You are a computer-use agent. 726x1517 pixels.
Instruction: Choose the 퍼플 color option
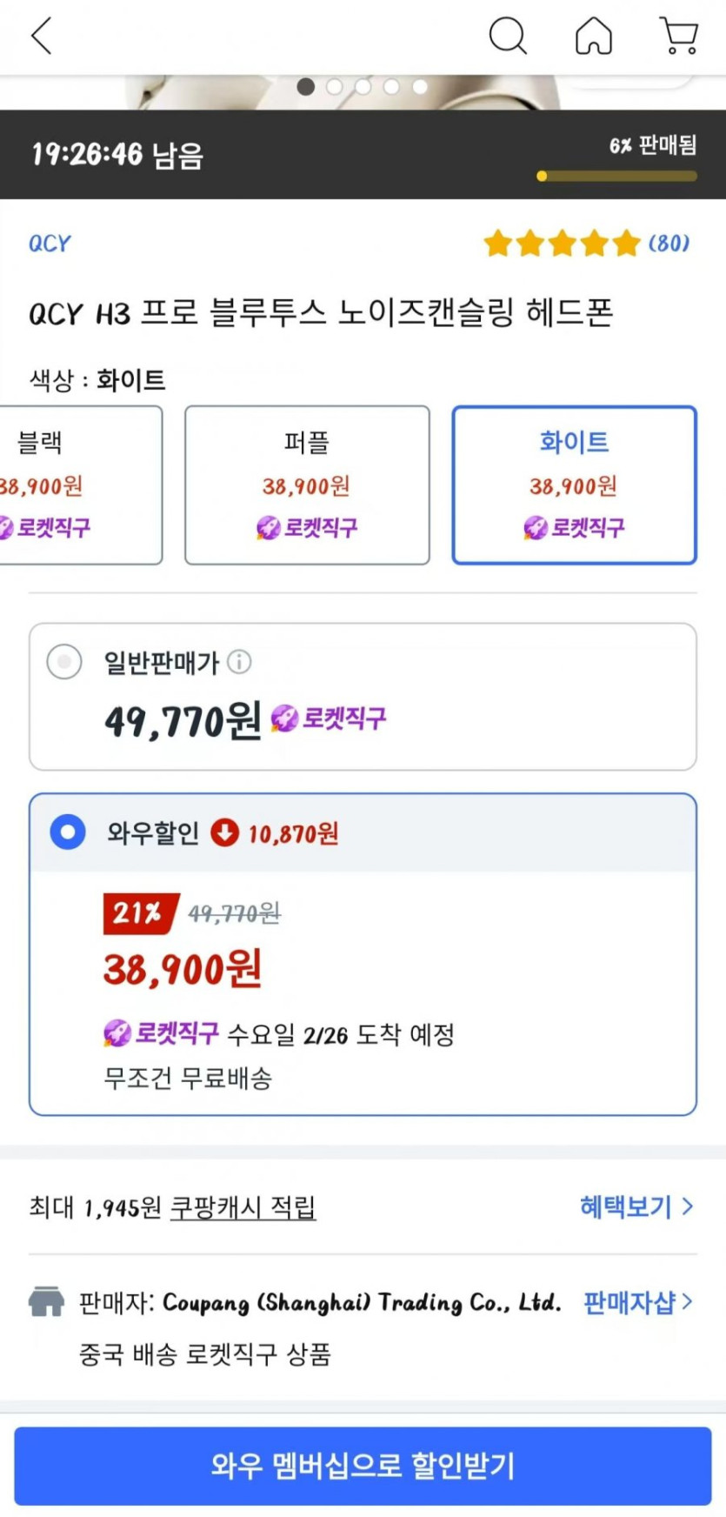coord(307,485)
